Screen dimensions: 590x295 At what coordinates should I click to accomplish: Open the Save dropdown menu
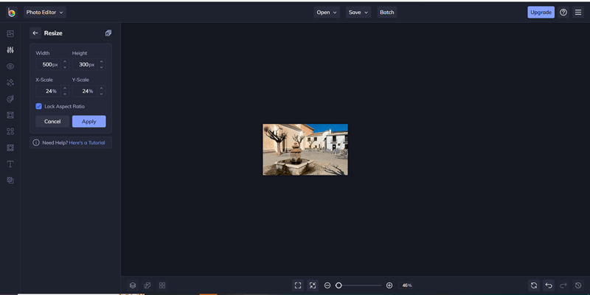coord(358,13)
